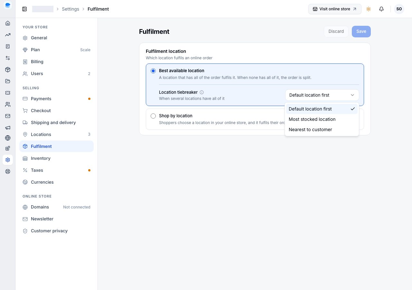Click the receipt document icon in the left rail
Image resolution: width=412 pixels, height=290 pixels.
tap(8, 46)
